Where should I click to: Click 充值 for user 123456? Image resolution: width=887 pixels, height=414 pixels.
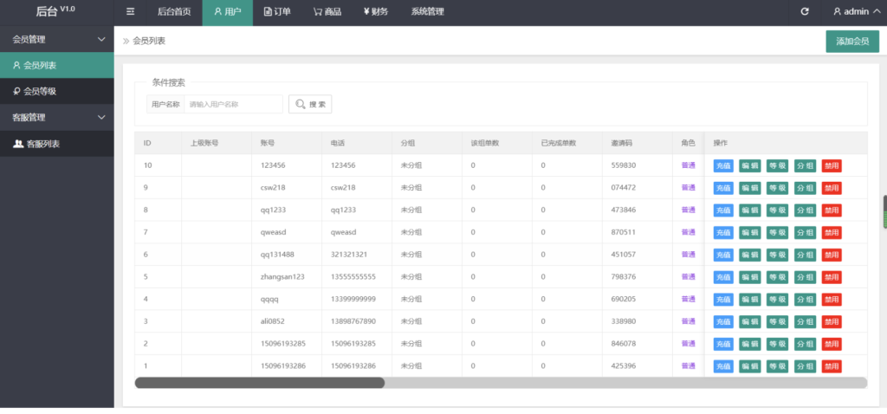tap(723, 165)
